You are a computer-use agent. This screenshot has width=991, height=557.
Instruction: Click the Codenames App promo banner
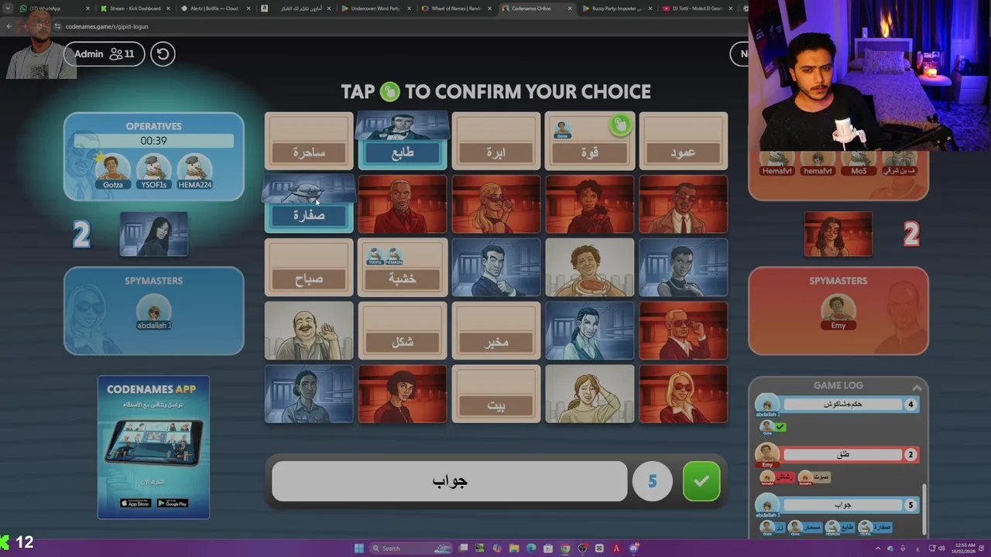tap(153, 447)
